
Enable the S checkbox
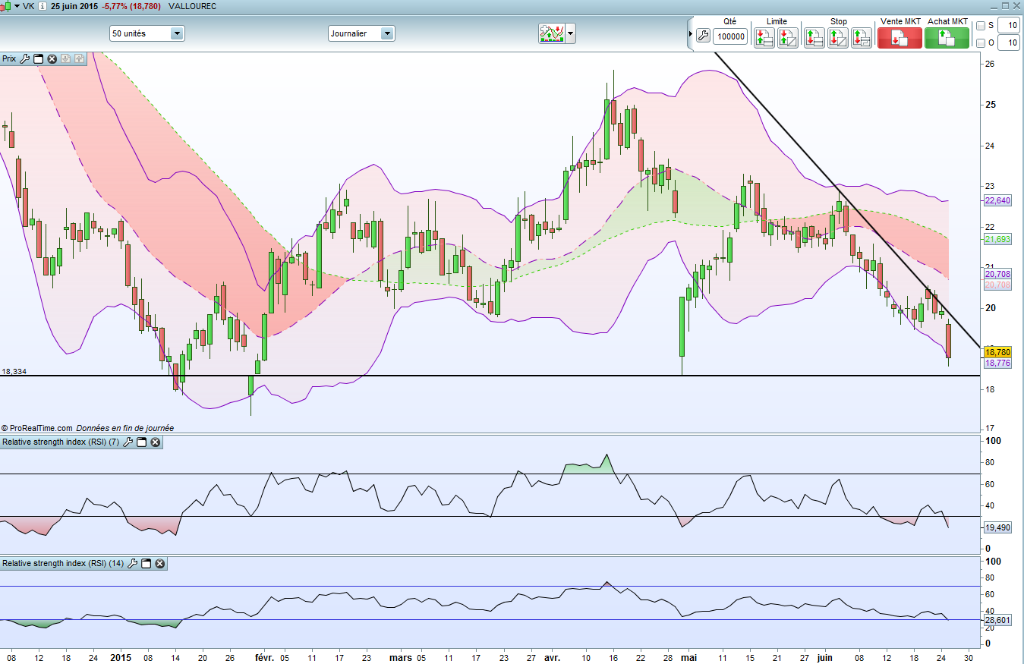pos(981,26)
